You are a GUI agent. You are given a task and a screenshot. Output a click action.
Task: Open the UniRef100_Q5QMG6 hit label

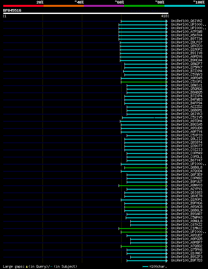187,89
